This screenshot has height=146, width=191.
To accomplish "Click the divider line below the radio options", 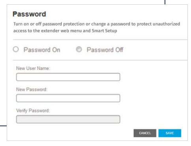I will click(100, 60).
